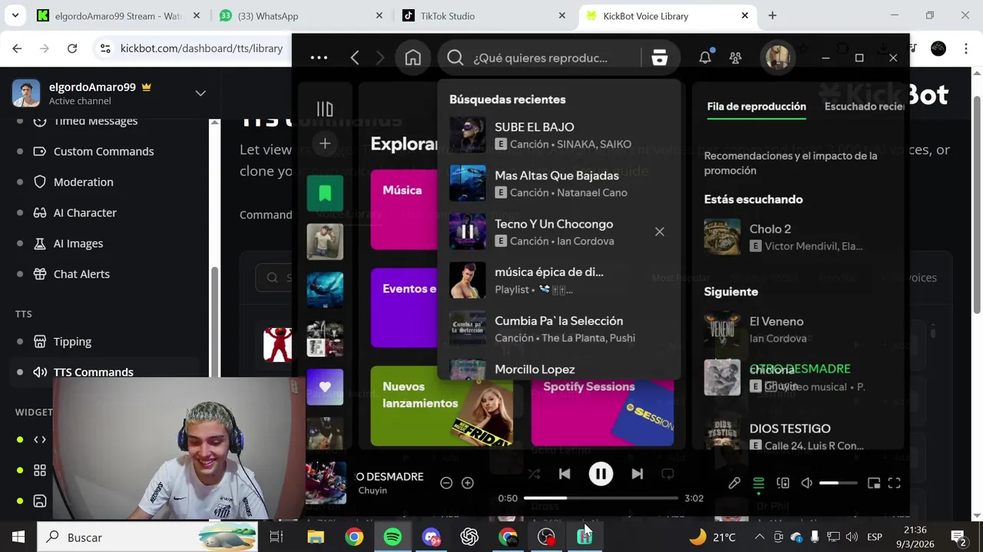Remove Tecno Y Un Chocongo from recent searches
983x552 pixels.
tap(659, 232)
